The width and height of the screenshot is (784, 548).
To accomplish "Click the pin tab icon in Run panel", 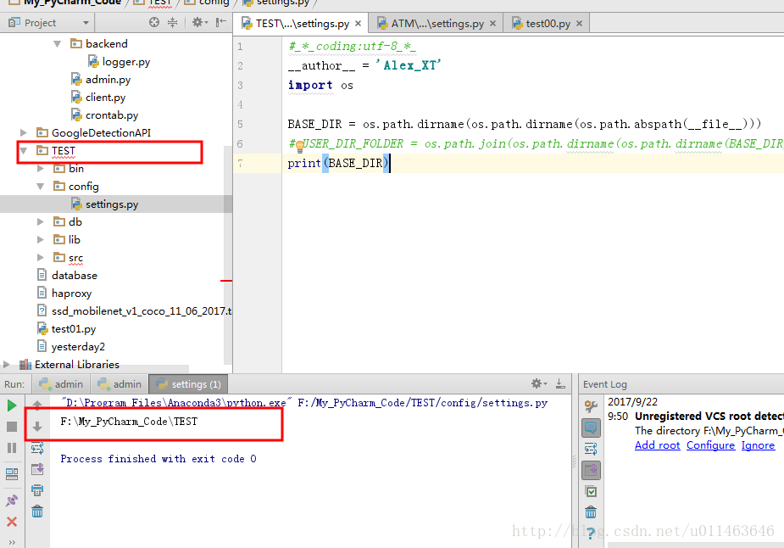I will pyautogui.click(x=12, y=500).
